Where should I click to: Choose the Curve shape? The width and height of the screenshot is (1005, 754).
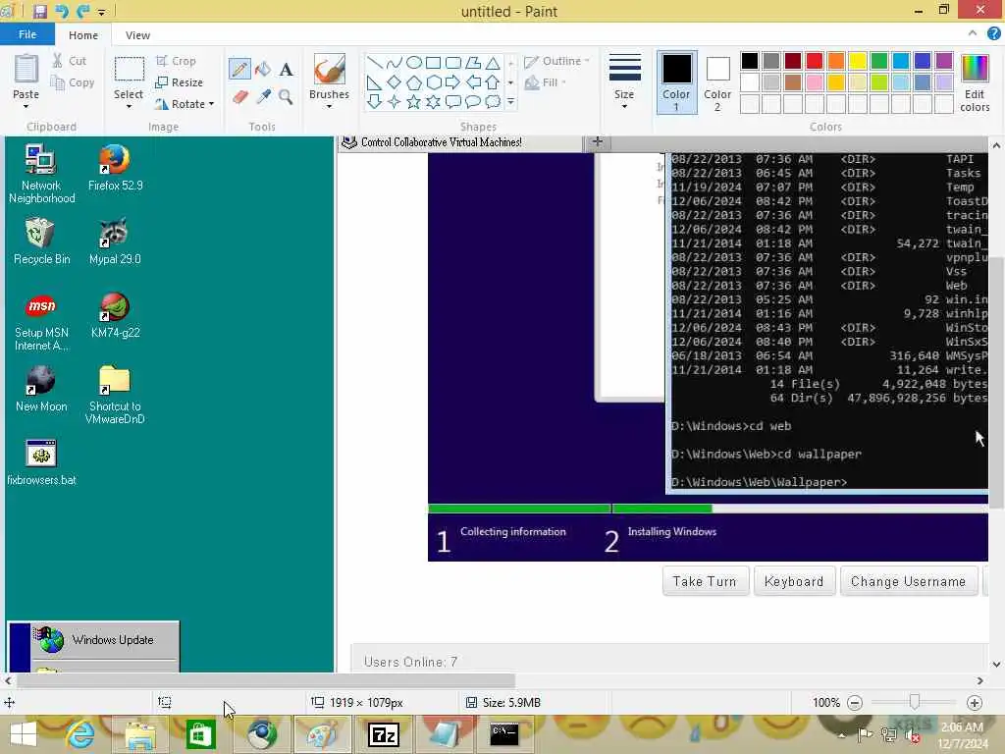coord(395,62)
